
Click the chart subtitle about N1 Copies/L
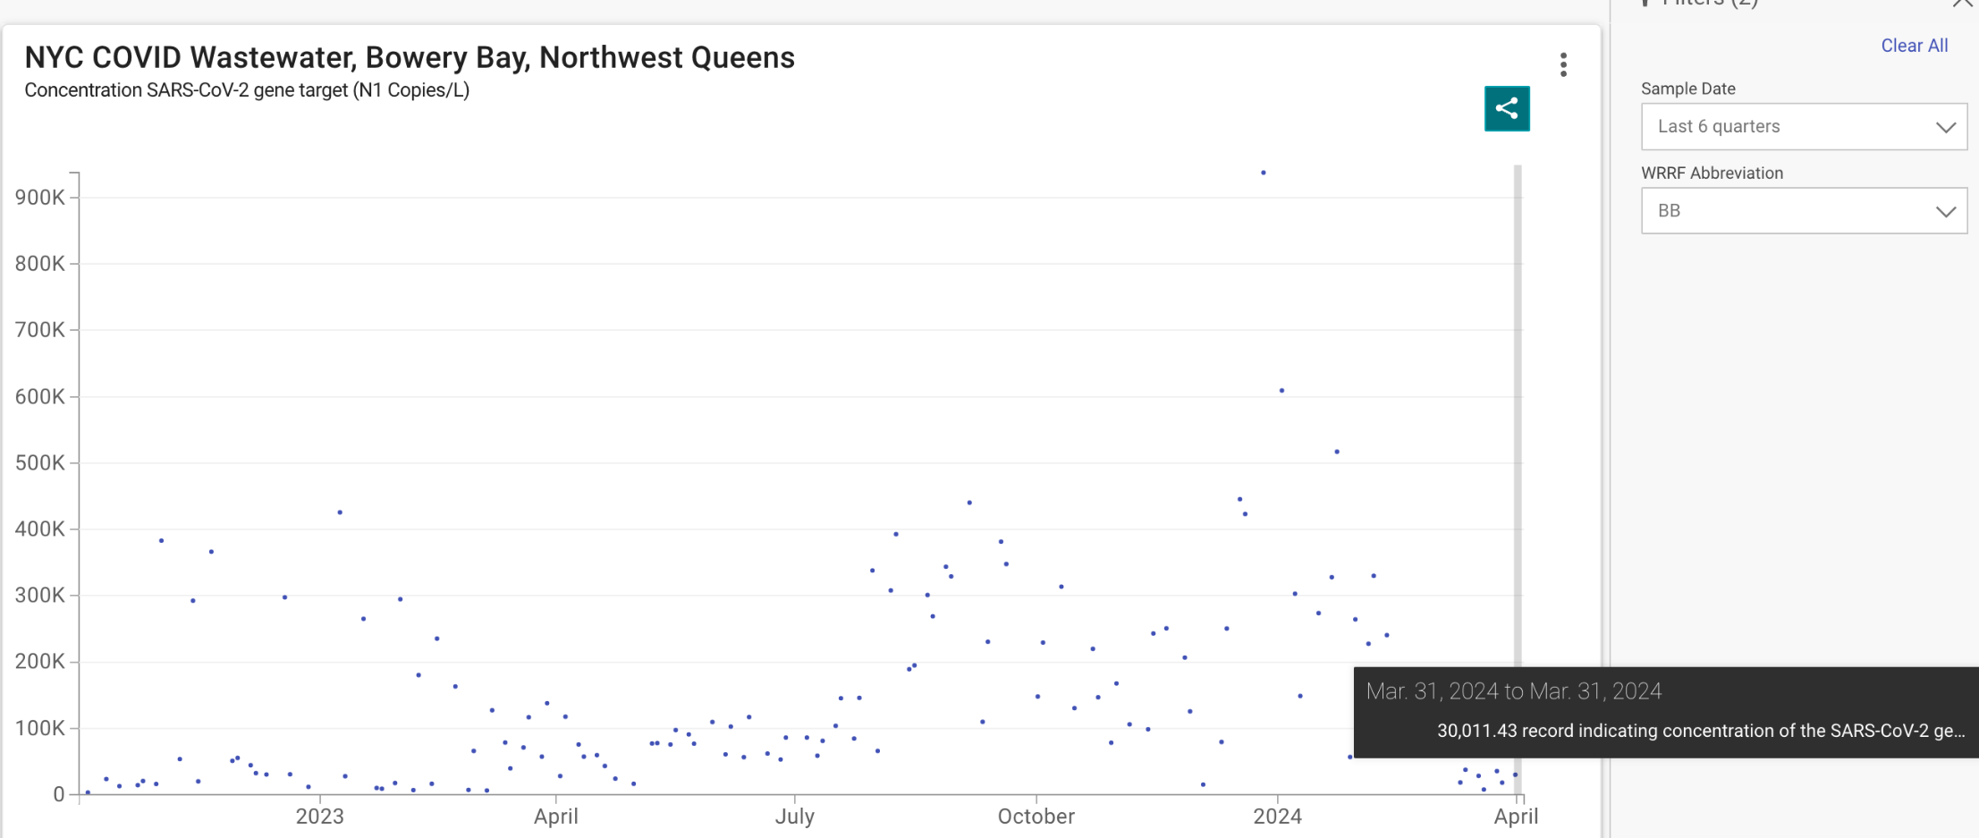247,90
